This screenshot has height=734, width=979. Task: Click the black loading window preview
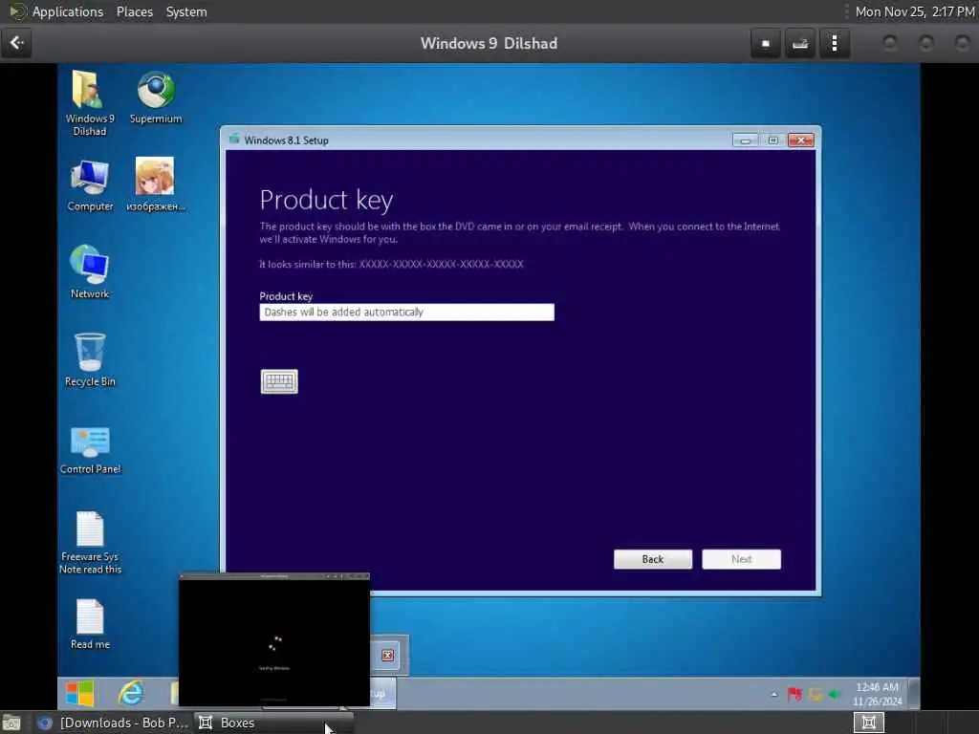click(x=274, y=641)
